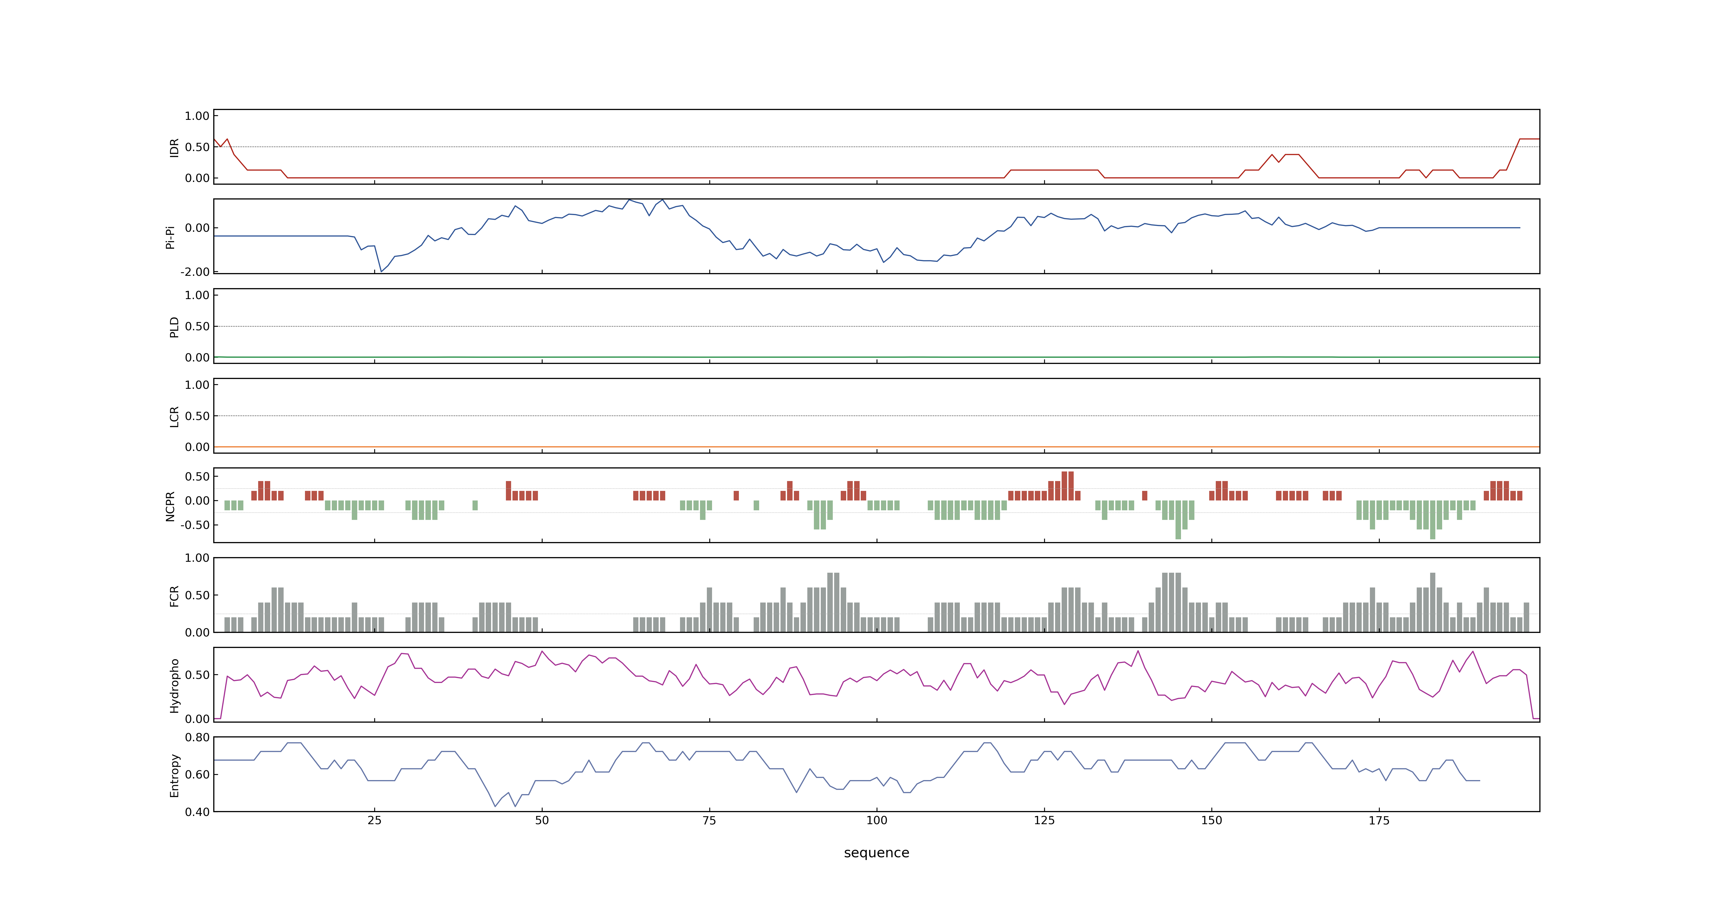Screen dimensions: 1711x912
Task: Click x-axis tick label 25
Action: [x=375, y=820]
